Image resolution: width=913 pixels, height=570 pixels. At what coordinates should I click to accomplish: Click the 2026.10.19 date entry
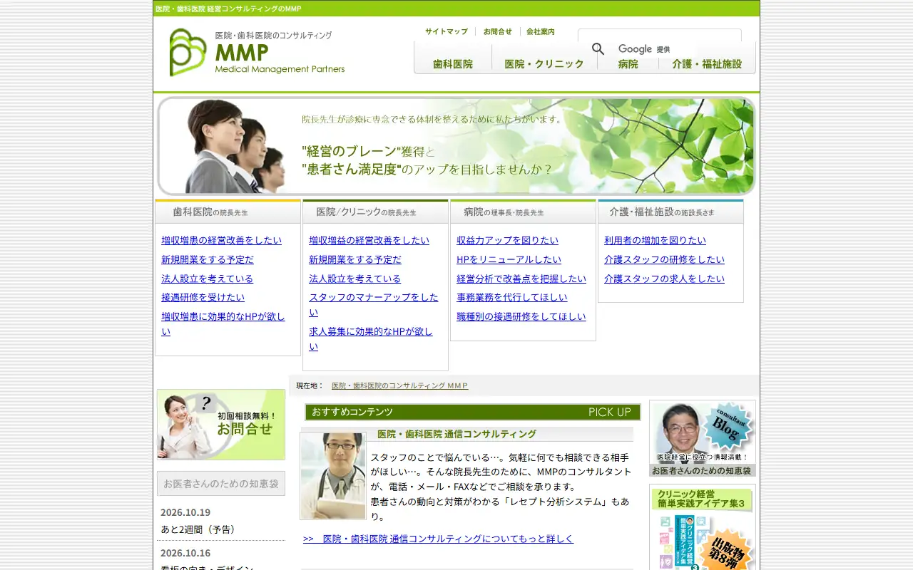point(185,512)
